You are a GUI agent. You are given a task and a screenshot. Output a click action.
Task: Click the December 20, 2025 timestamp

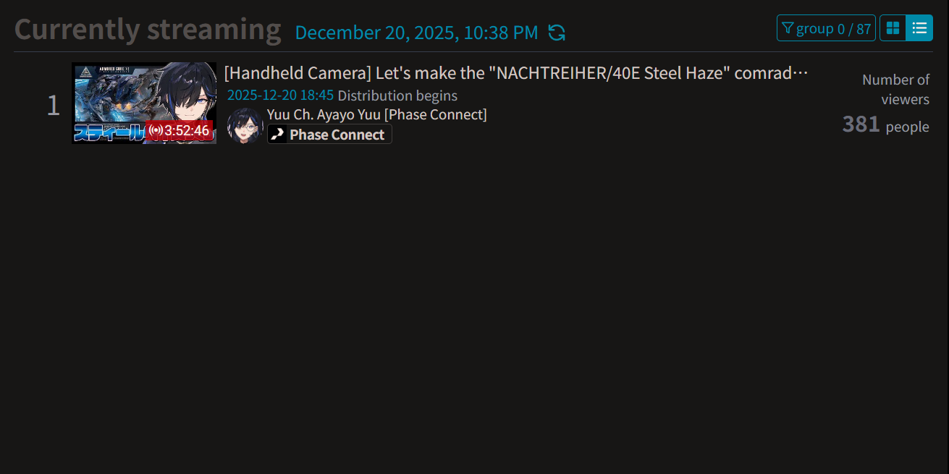point(416,33)
